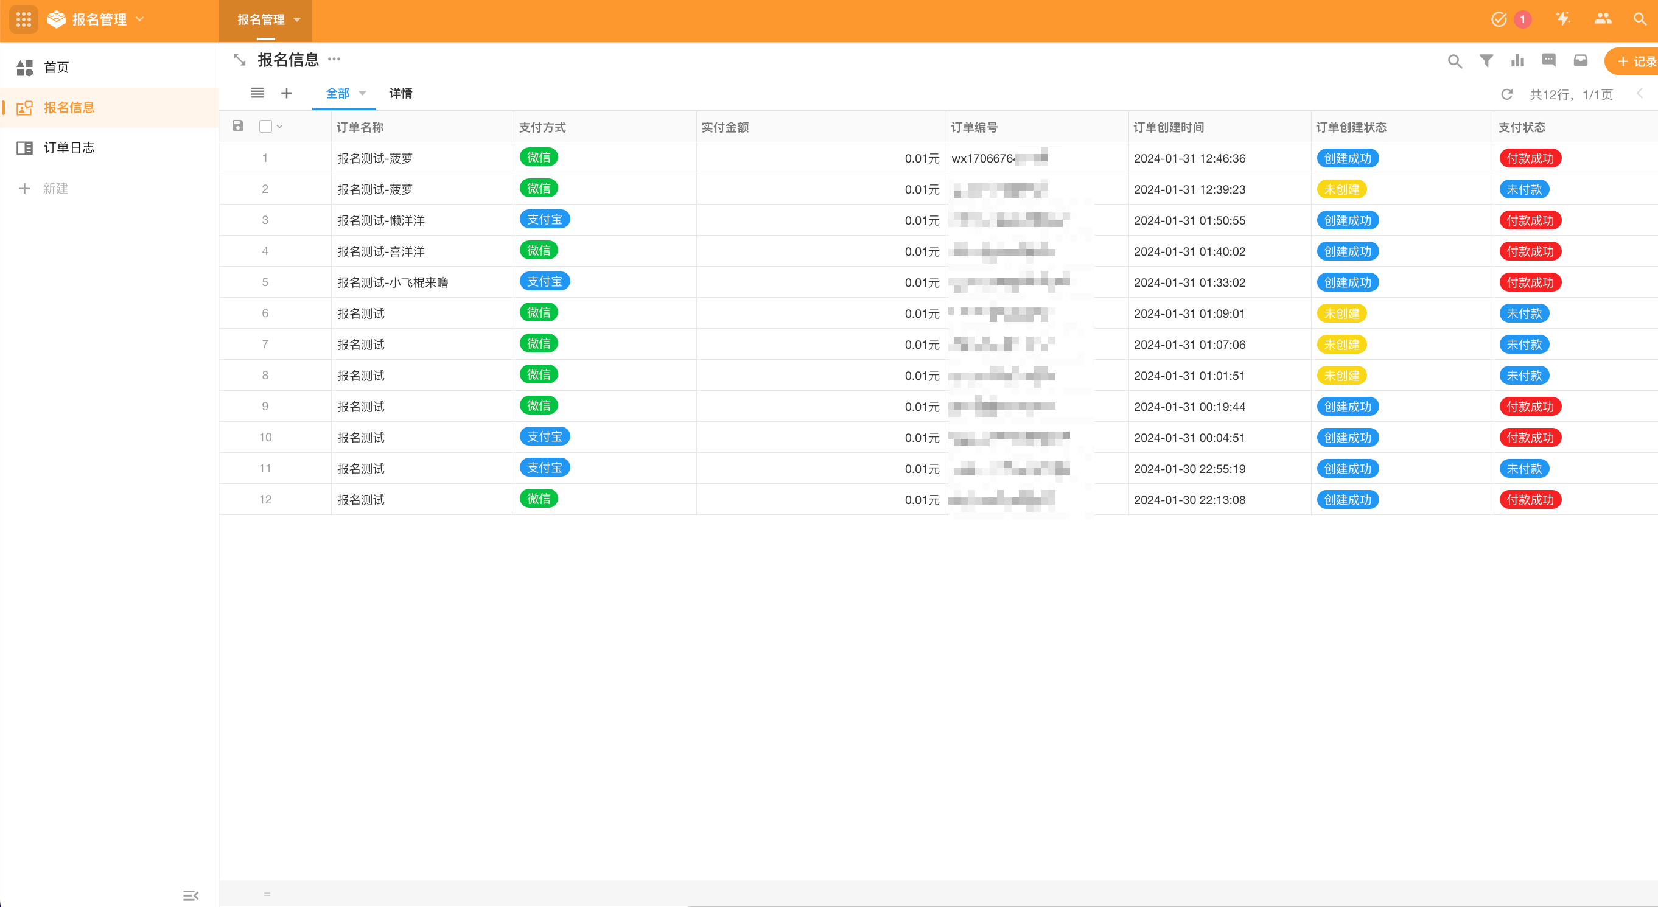Open the 全部 view dropdown arrow
Image resolution: width=1658 pixels, height=907 pixels.
click(x=362, y=93)
